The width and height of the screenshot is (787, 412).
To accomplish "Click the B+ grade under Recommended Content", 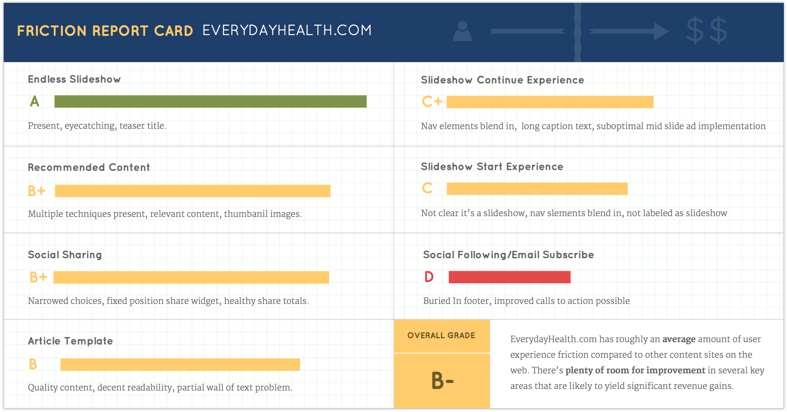I will tap(37, 191).
